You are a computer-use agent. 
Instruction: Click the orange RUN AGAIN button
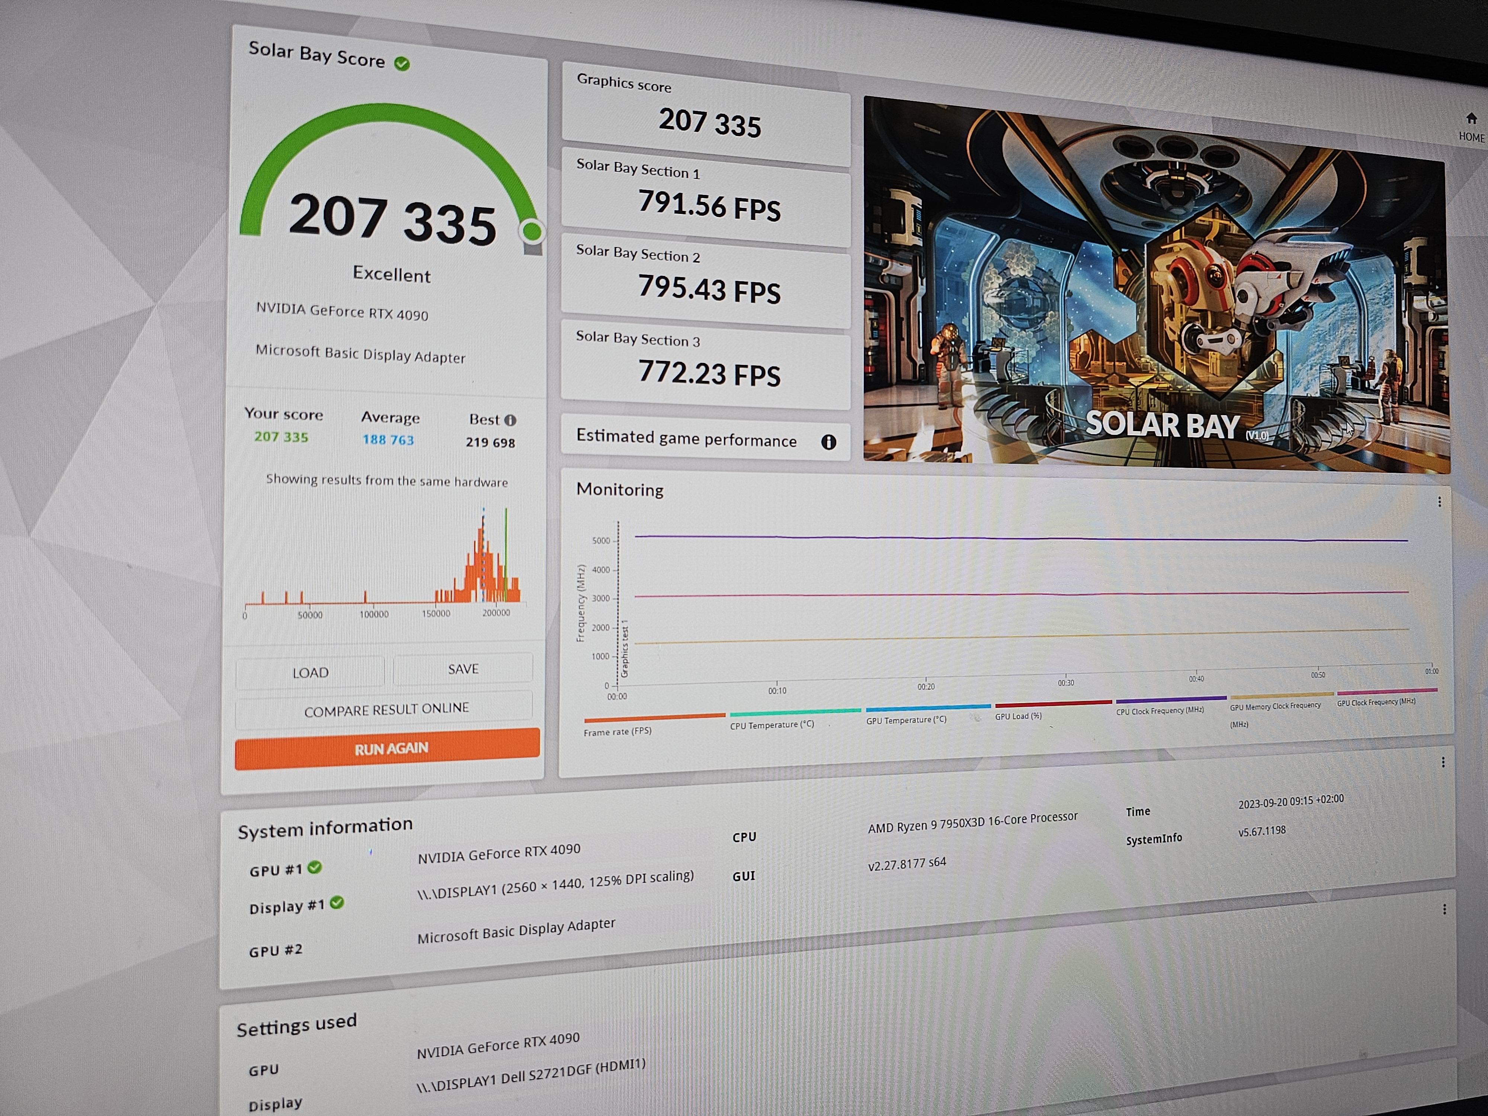click(388, 749)
